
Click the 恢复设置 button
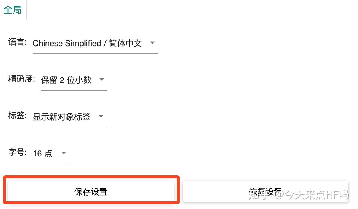(x=265, y=191)
